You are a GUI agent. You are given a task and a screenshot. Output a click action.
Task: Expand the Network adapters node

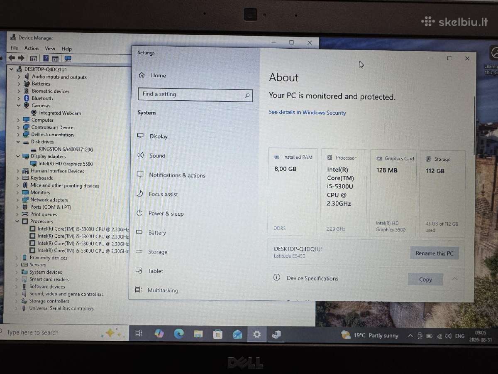point(17,200)
